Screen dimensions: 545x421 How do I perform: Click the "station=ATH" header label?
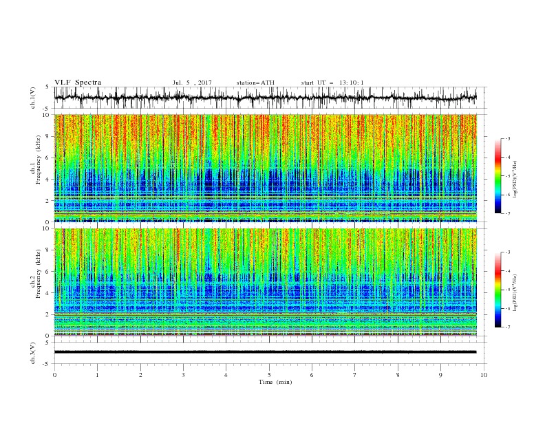255,83
